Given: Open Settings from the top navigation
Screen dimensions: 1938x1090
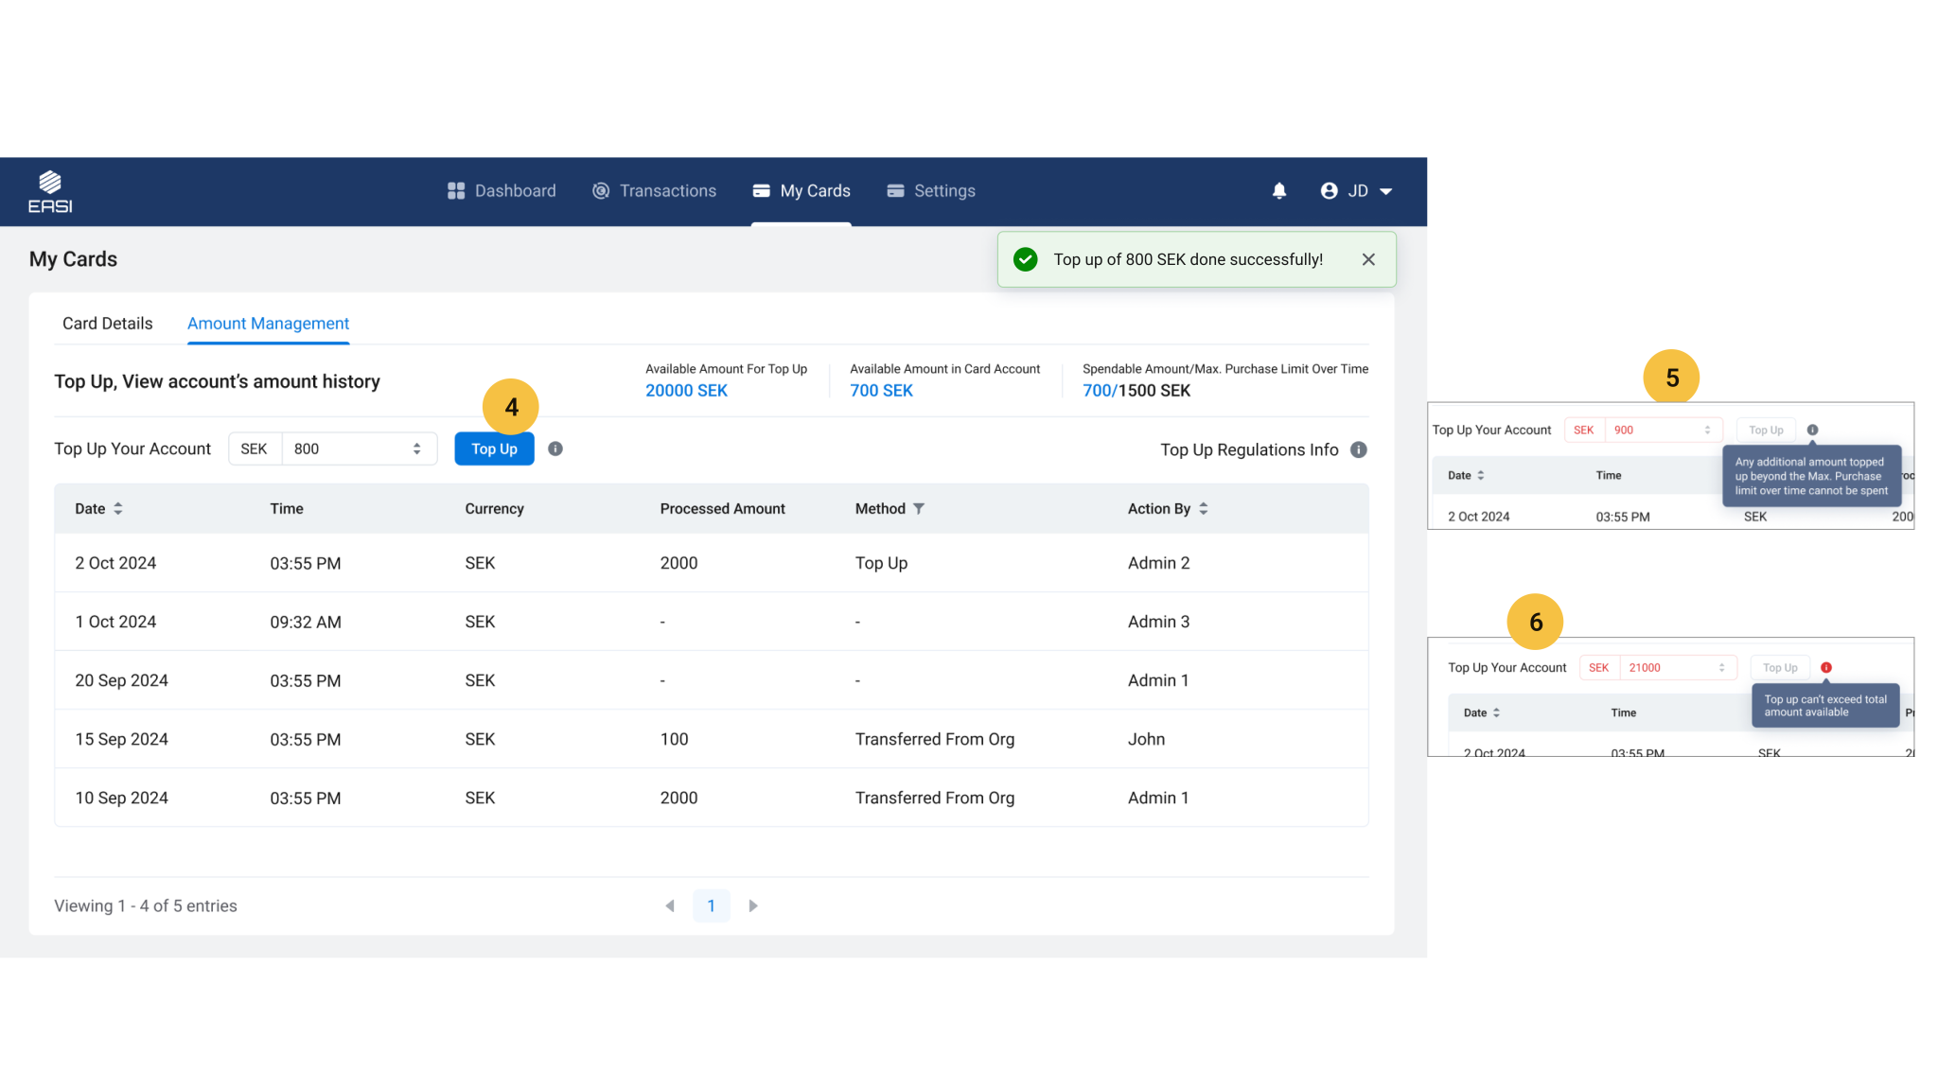Looking at the screenshot, I should coord(931,191).
